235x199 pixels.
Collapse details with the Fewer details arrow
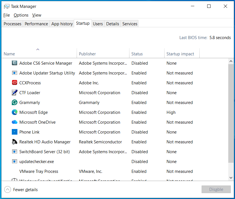point(8,189)
